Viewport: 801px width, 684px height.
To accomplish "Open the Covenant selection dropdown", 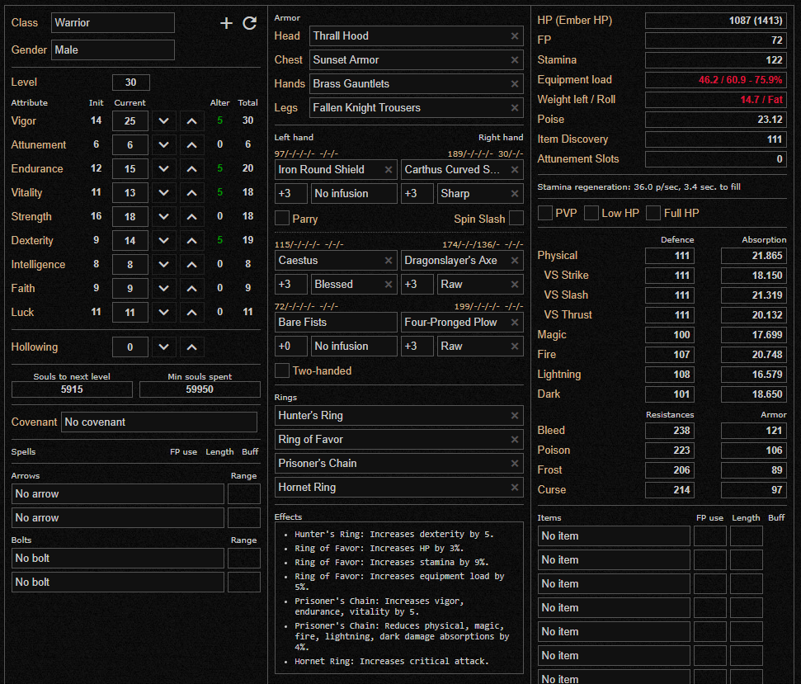I will 158,422.
